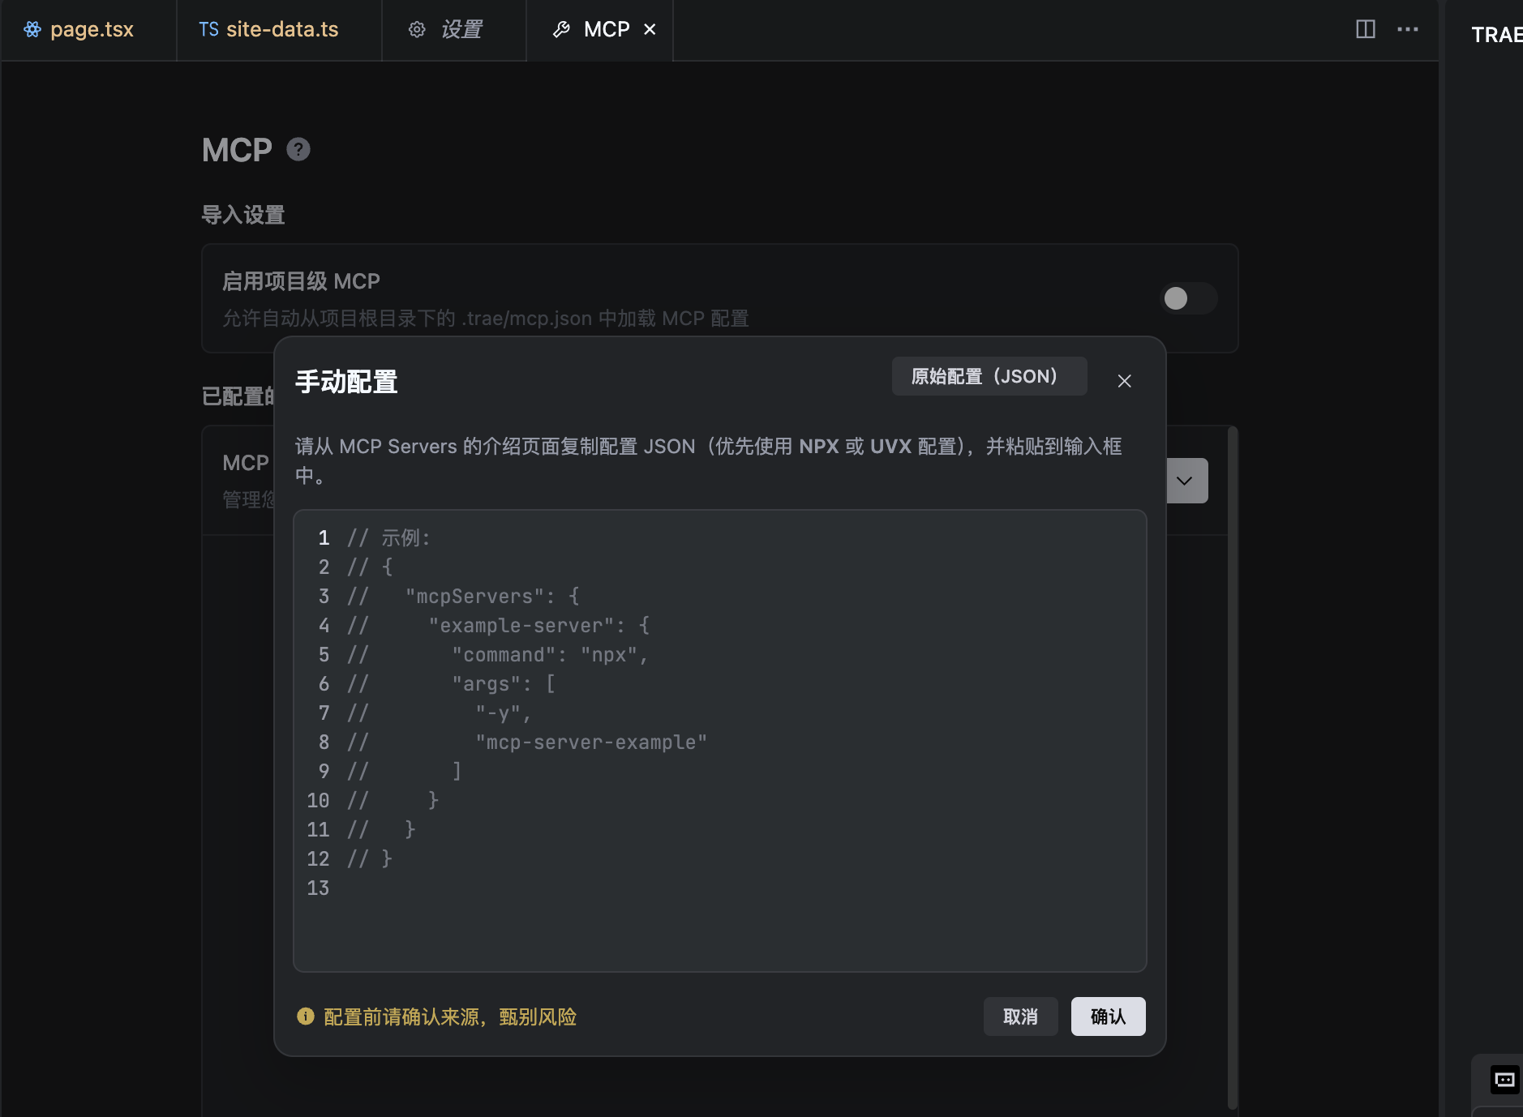
Task: Click inside the JSON configuration editor
Action: coord(719,740)
